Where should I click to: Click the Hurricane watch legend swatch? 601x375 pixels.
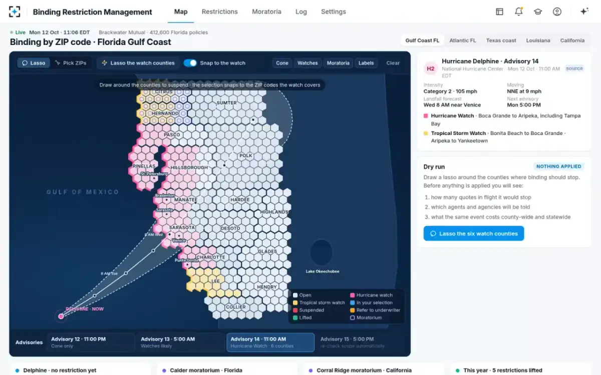tap(353, 295)
